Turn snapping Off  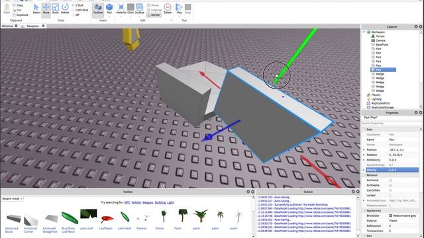[x=76, y=15]
